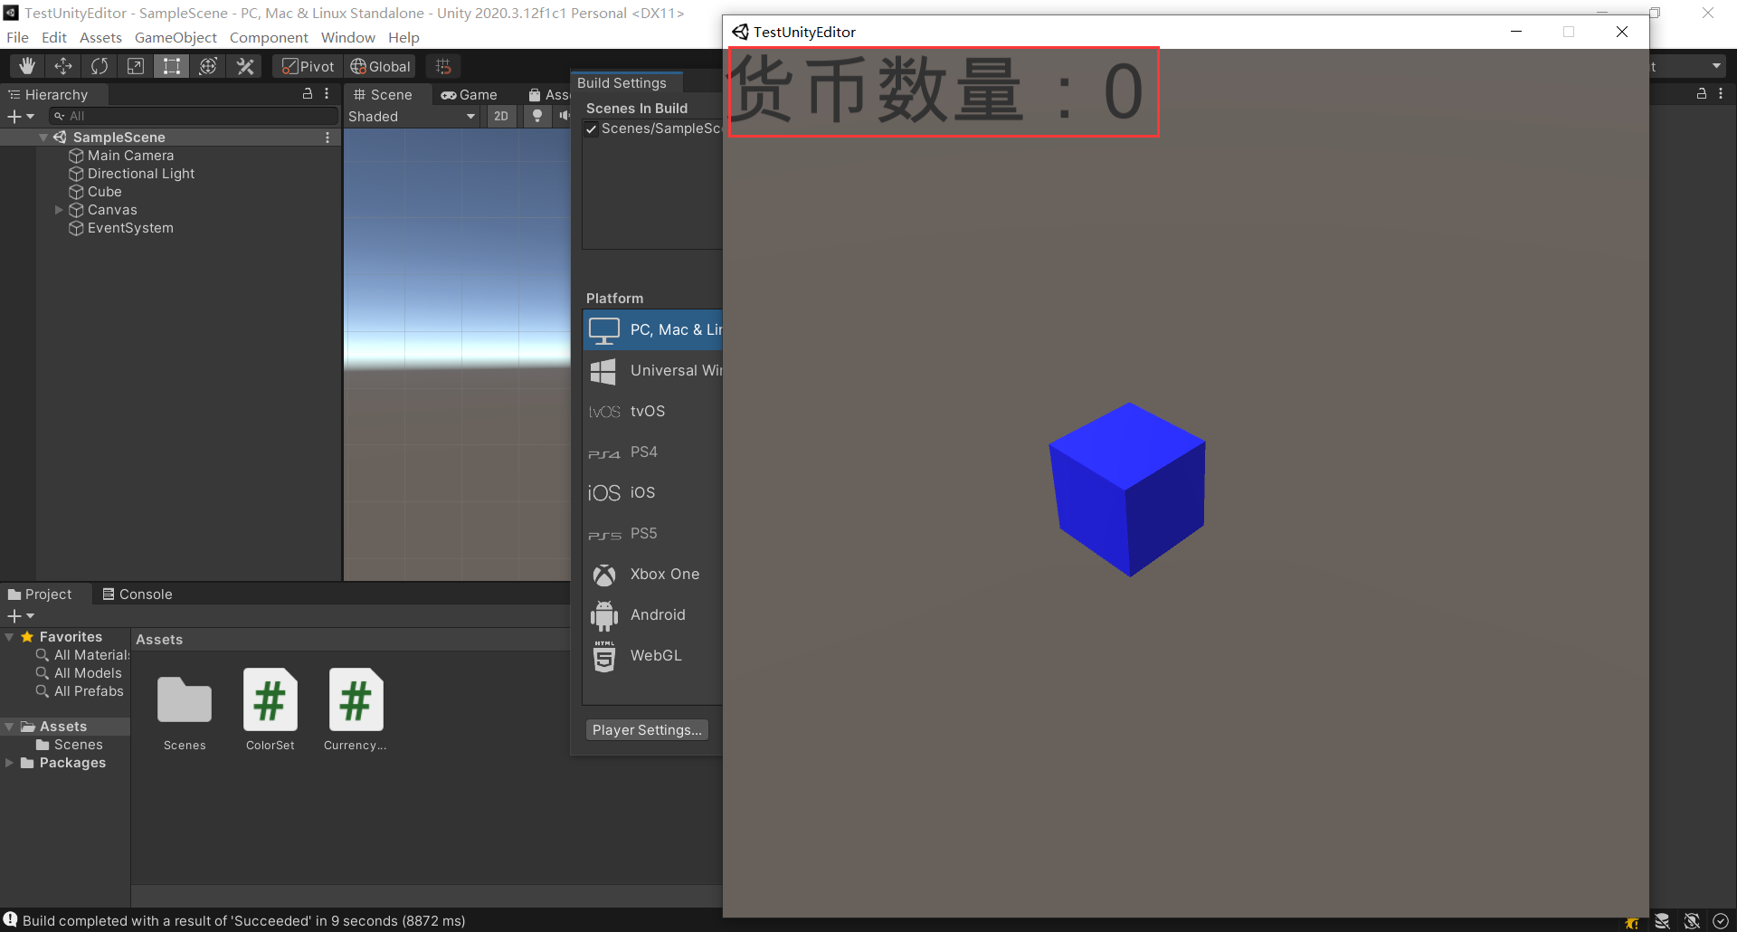Click the Player Settings button
The width and height of the screenshot is (1737, 932).
(647, 729)
